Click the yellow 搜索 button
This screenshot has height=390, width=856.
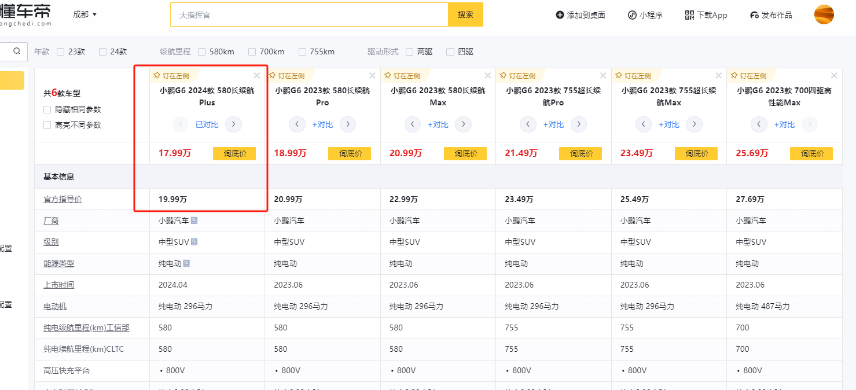coord(465,14)
